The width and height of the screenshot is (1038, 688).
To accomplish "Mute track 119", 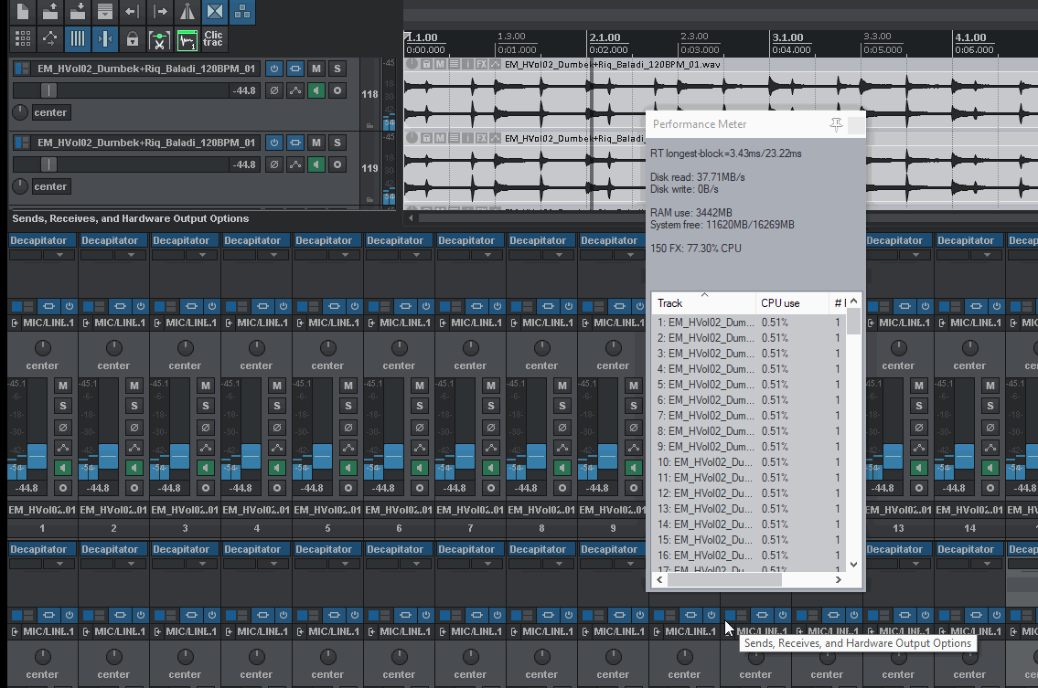I will [316, 143].
